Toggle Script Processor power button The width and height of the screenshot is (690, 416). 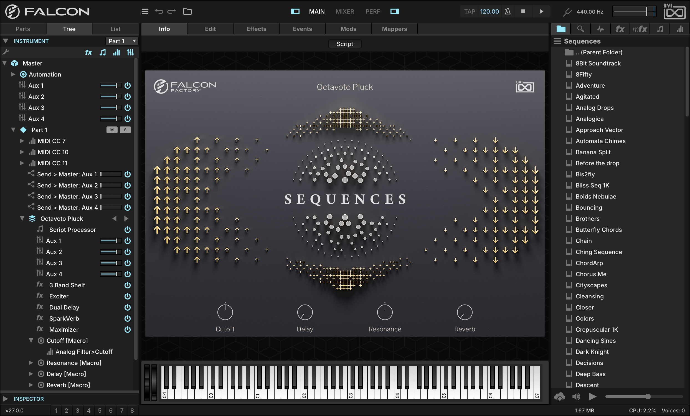(127, 230)
